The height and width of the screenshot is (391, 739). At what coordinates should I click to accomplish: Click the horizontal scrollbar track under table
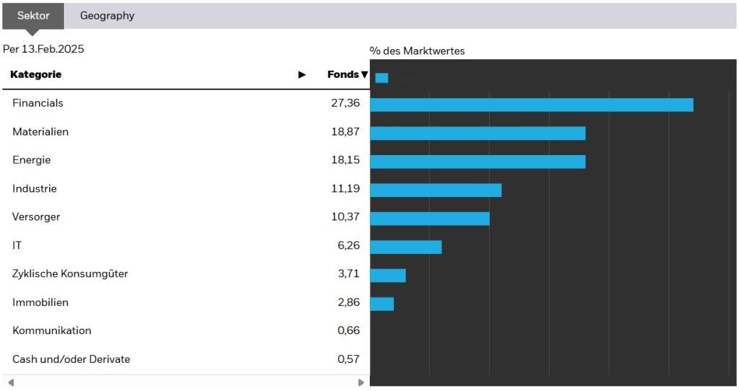186,382
